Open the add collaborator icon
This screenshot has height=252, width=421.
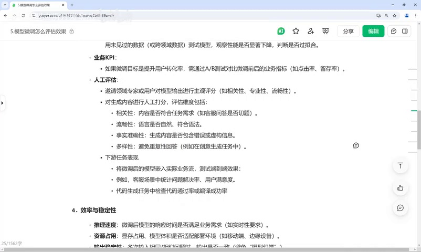(311, 31)
